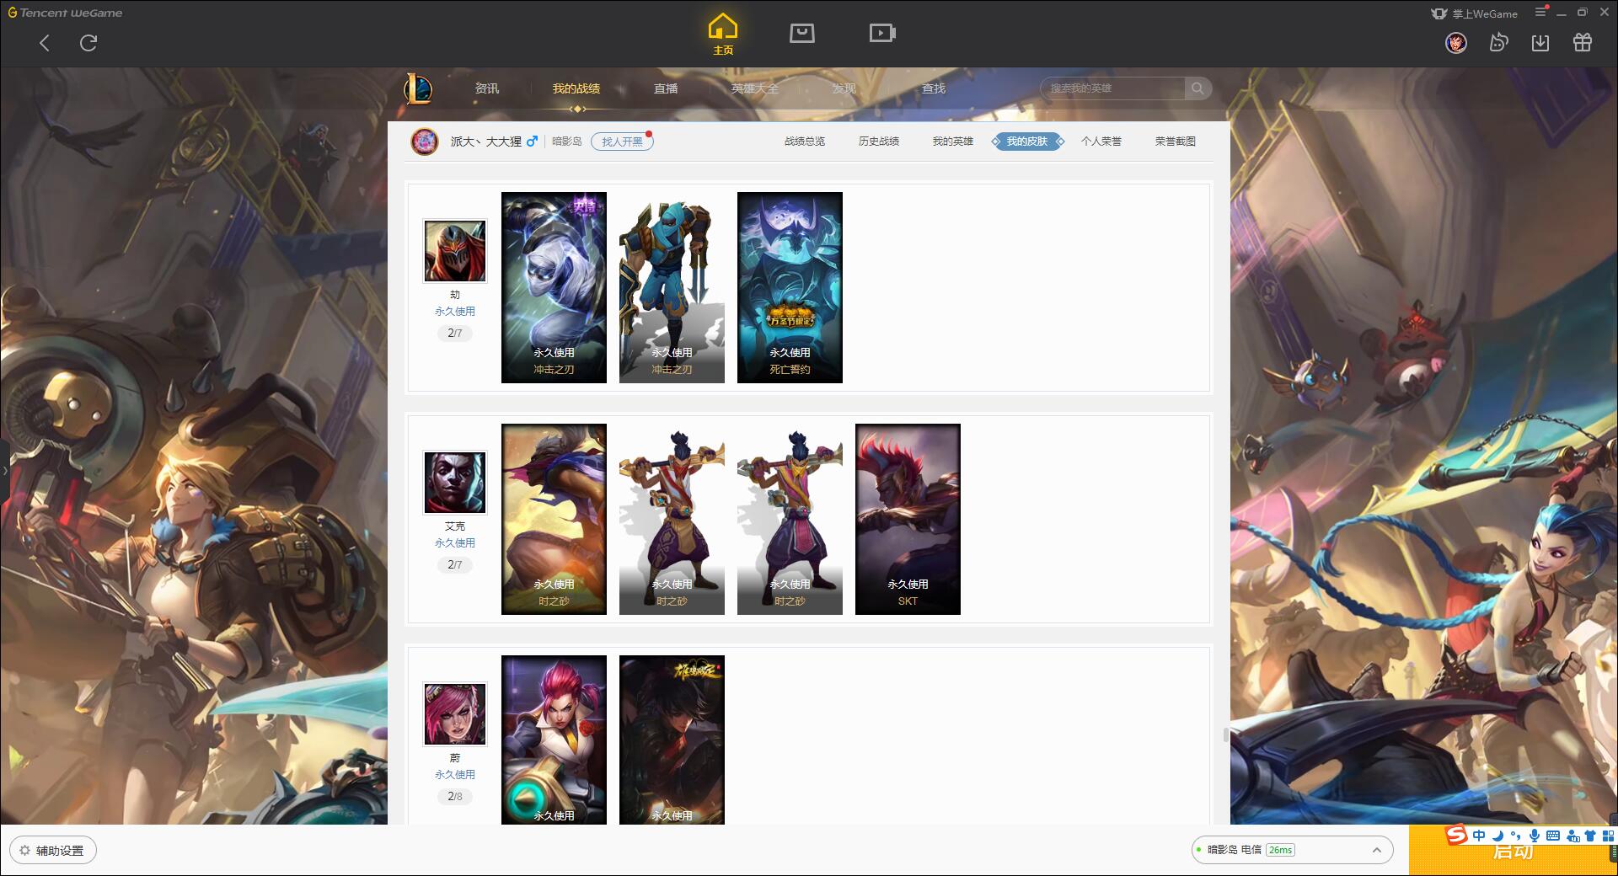Open 死亡誓约 skin card
1618x876 pixels.
pos(790,287)
